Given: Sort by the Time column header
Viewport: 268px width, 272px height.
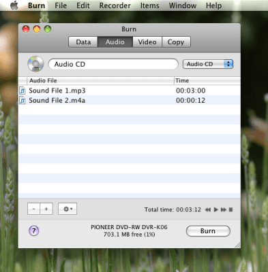Looking at the screenshot, I should point(207,80).
